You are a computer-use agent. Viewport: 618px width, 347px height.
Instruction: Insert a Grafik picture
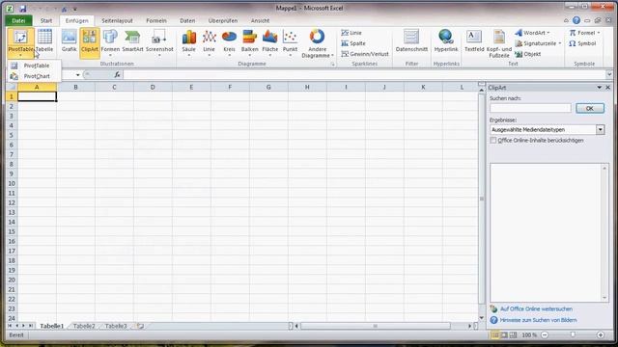click(x=69, y=40)
